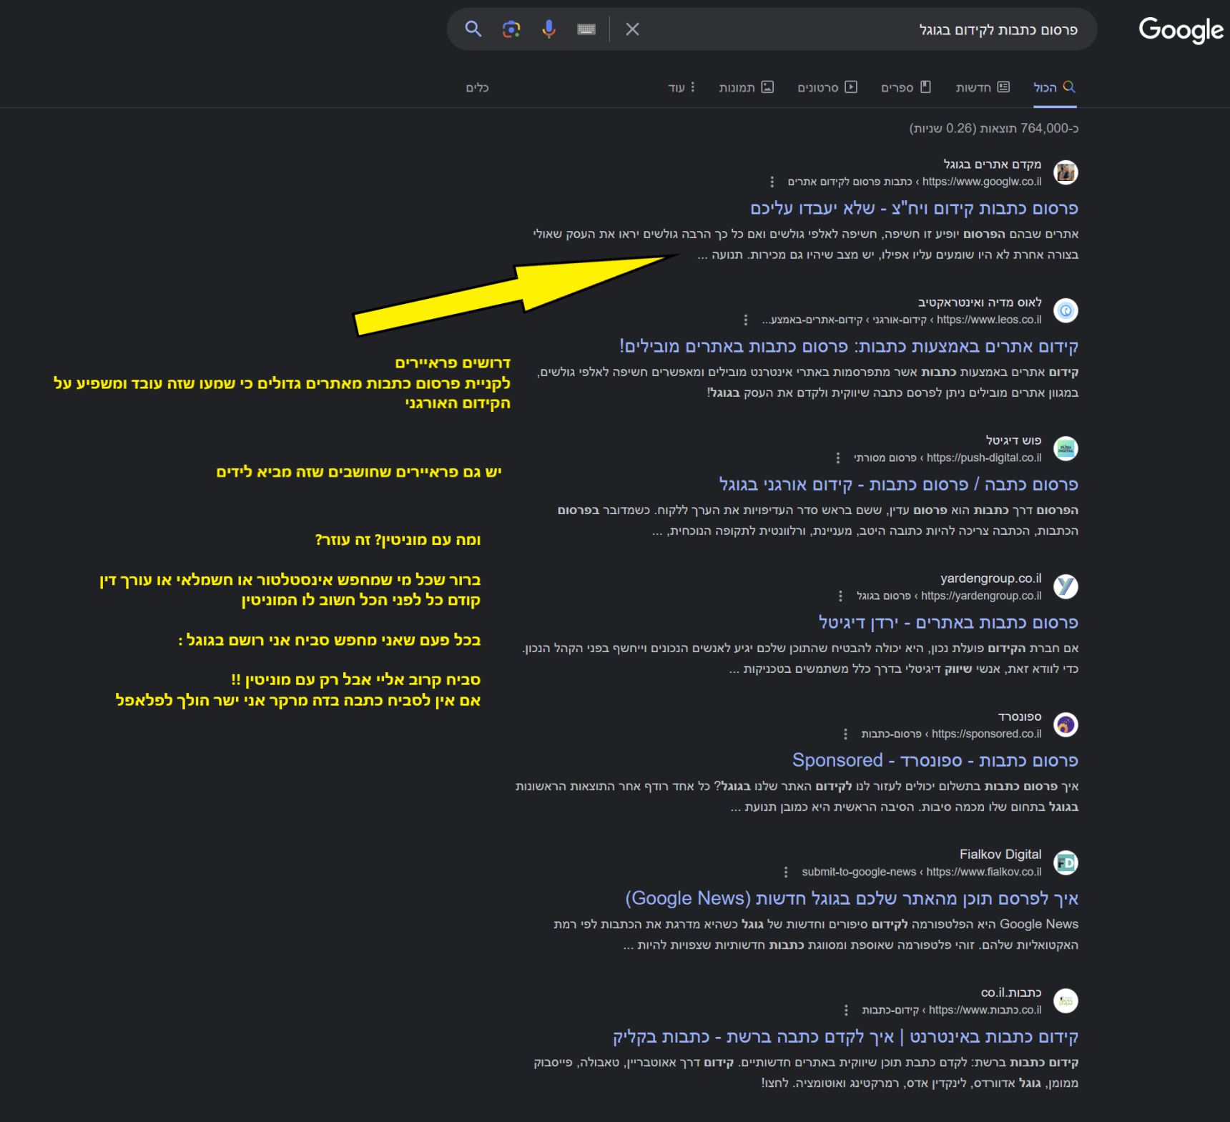Expand the עוד more menu
This screenshot has height=1122, width=1230.
pyautogui.click(x=682, y=87)
